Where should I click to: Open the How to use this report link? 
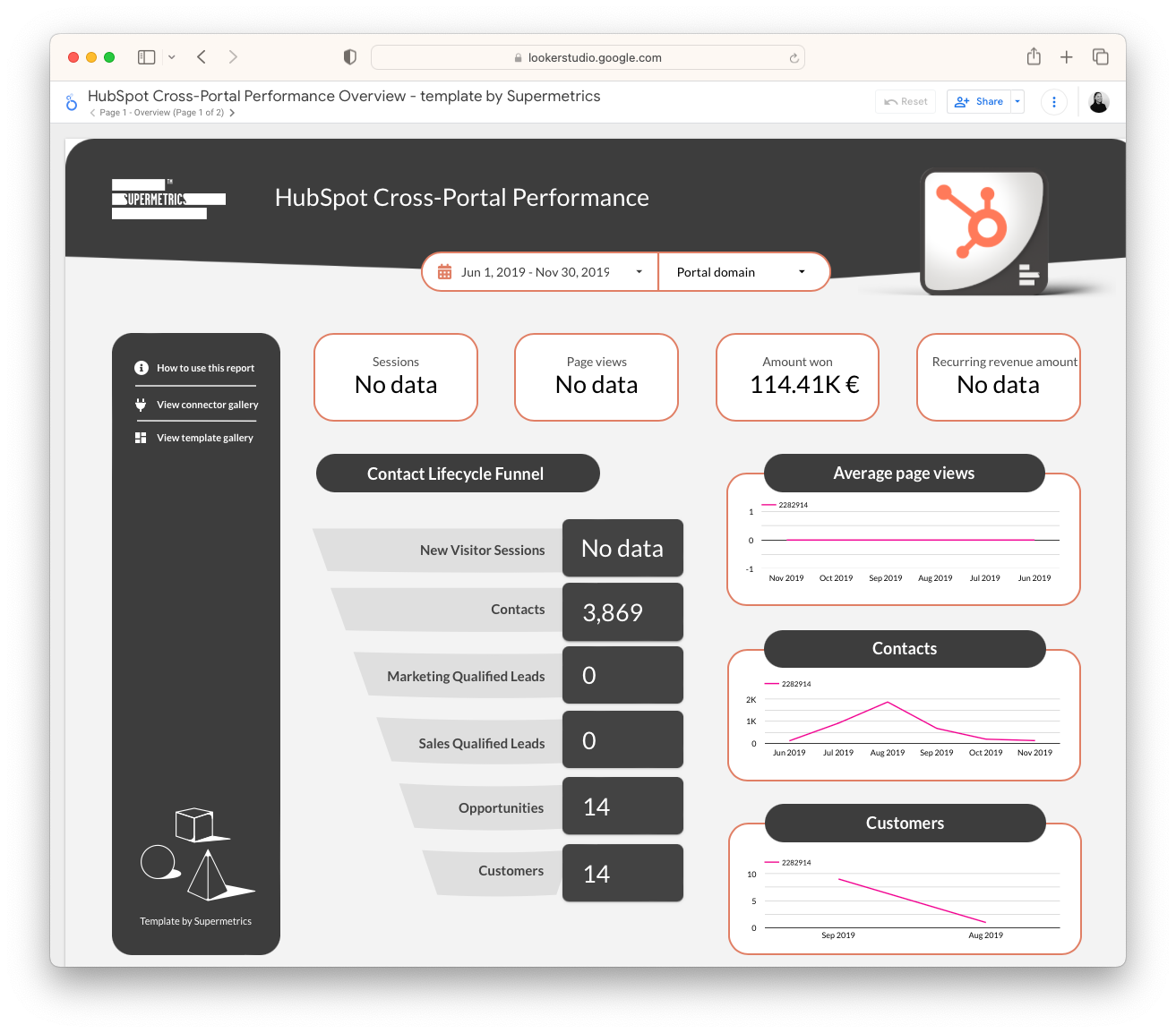pos(205,368)
